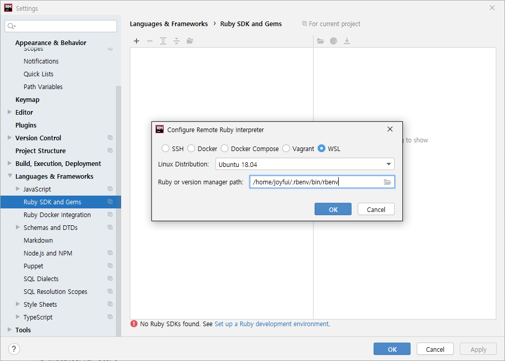Click the project-level icon next to Version Control
This screenshot has width=505, height=361.
point(110,138)
